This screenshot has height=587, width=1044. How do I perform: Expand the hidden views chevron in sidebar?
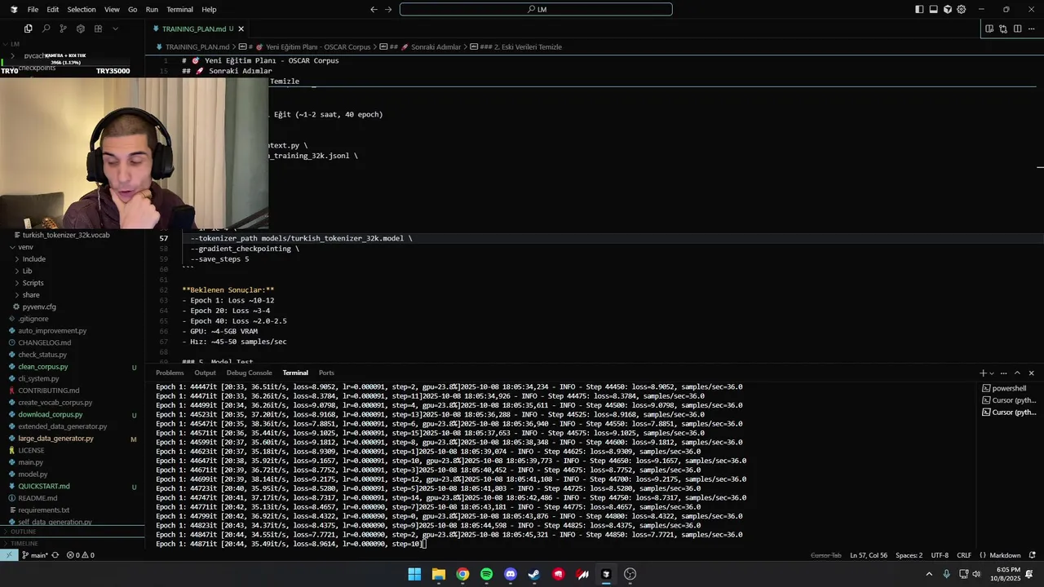pyautogui.click(x=115, y=29)
